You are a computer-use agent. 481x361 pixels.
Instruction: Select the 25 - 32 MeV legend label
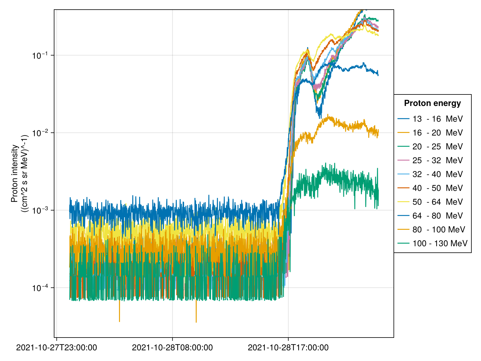point(437,160)
